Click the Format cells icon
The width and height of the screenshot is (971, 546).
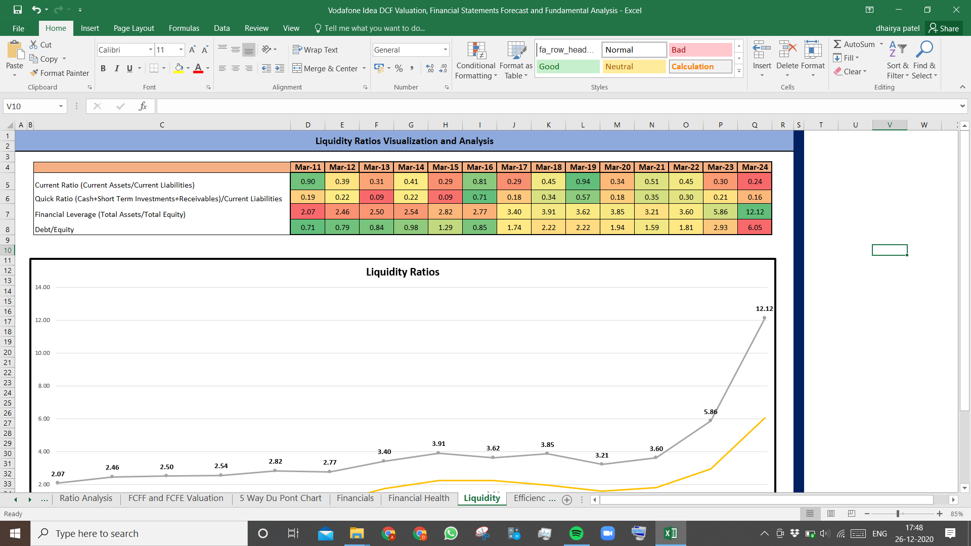[813, 51]
